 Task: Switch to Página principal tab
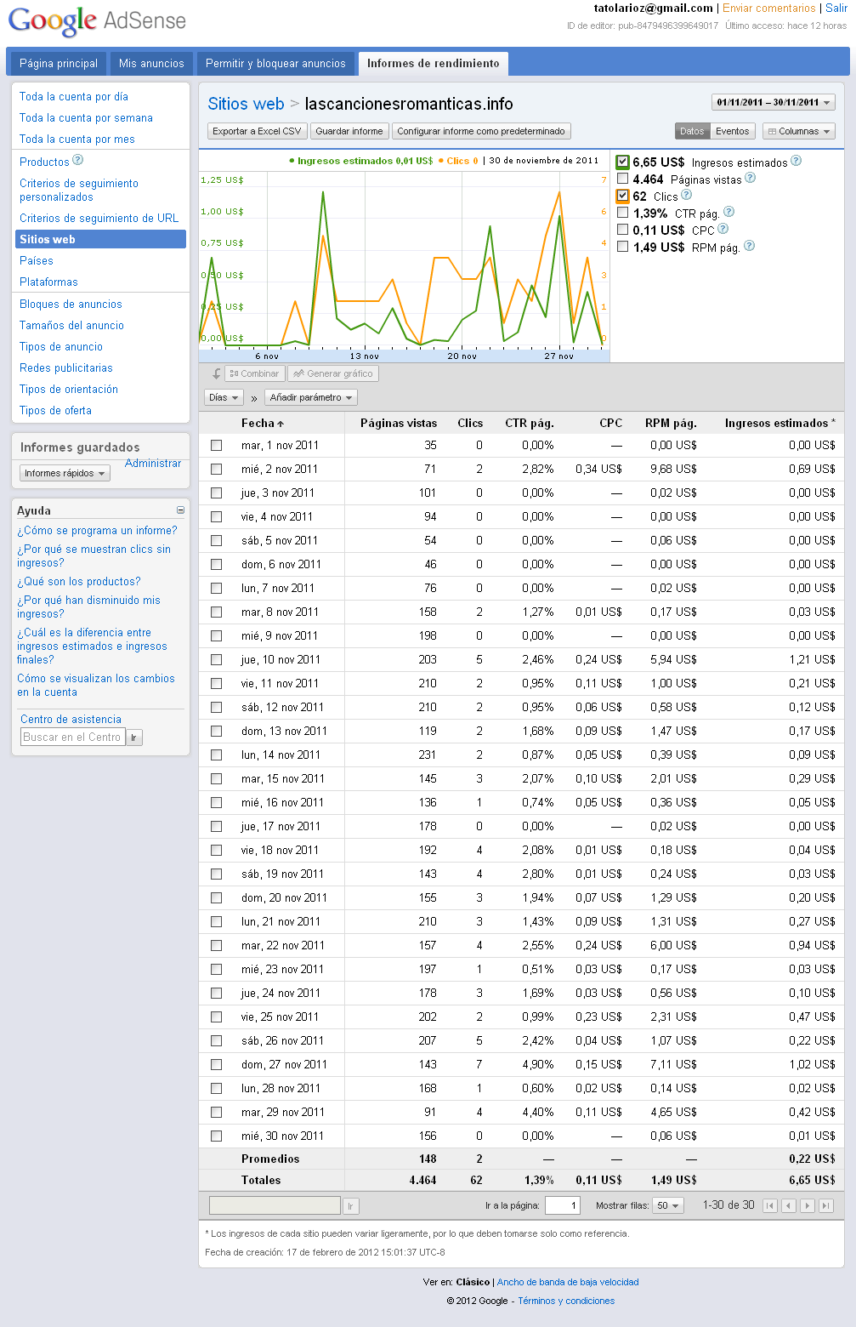(59, 63)
